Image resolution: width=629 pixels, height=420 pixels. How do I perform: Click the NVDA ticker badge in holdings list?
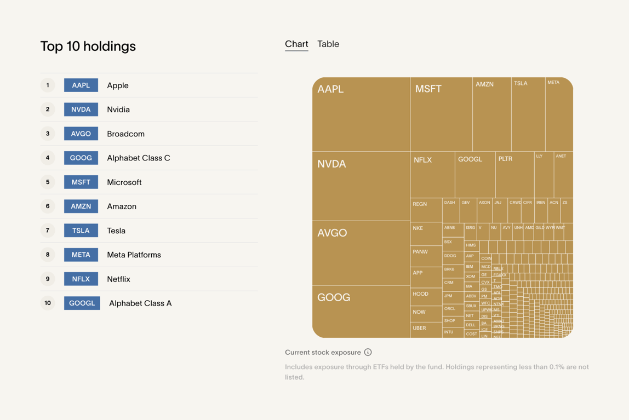click(x=81, y=110)
